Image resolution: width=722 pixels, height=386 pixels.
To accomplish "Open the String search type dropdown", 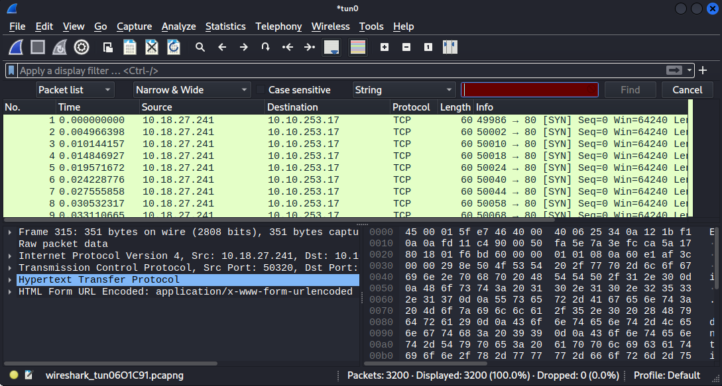I will tap(404, 90).
